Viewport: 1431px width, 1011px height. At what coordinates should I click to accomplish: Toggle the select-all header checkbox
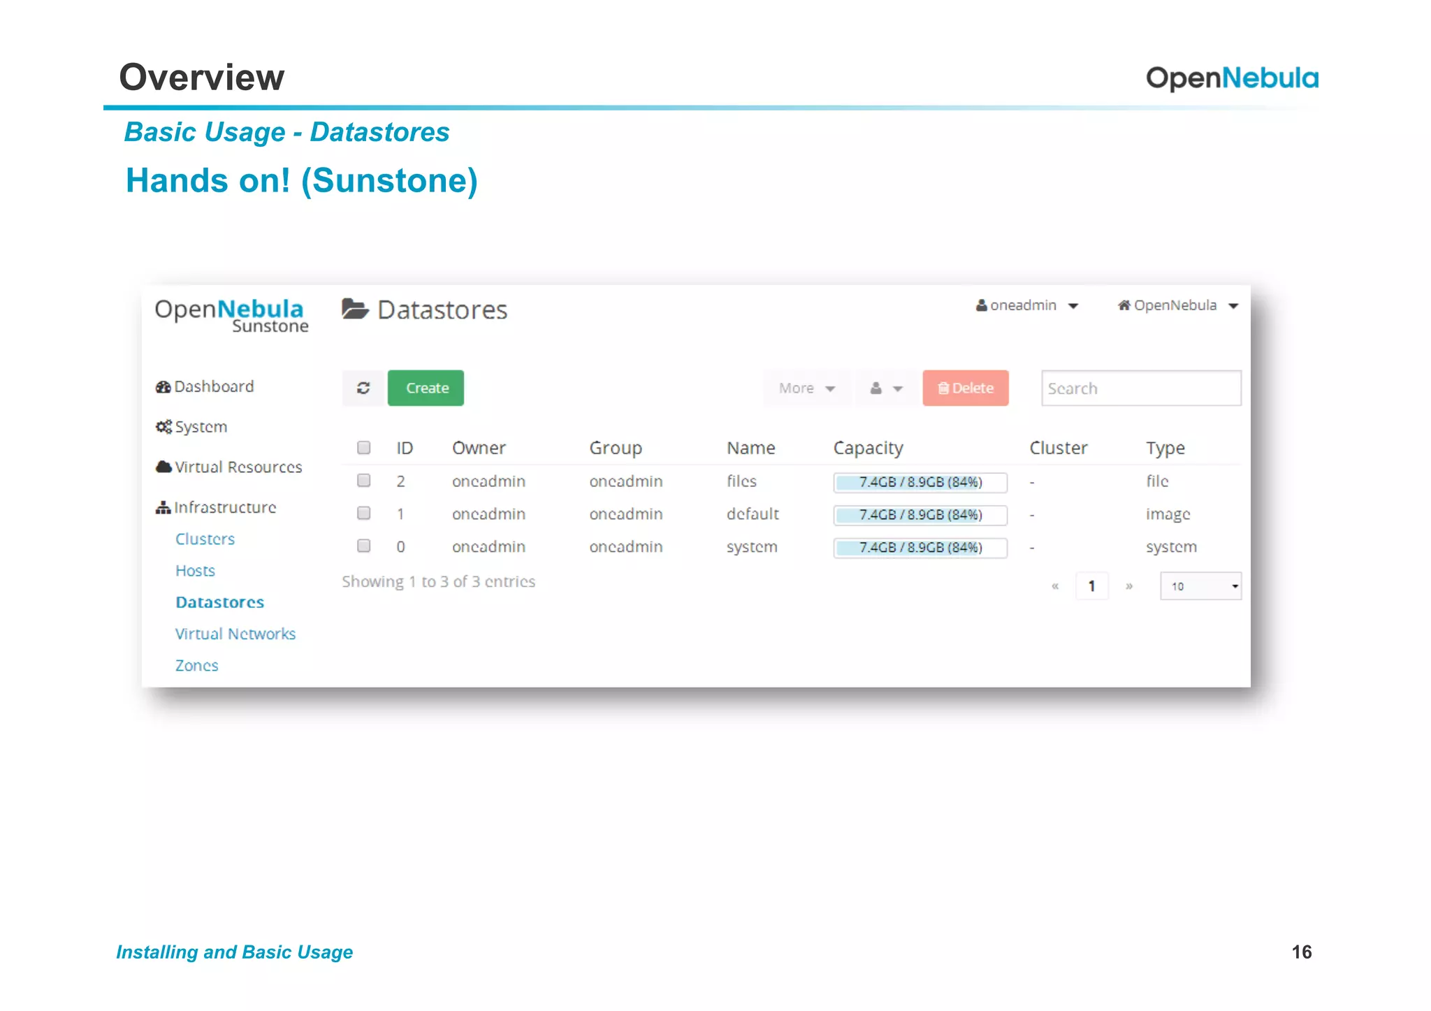click(x=364, y=448)
